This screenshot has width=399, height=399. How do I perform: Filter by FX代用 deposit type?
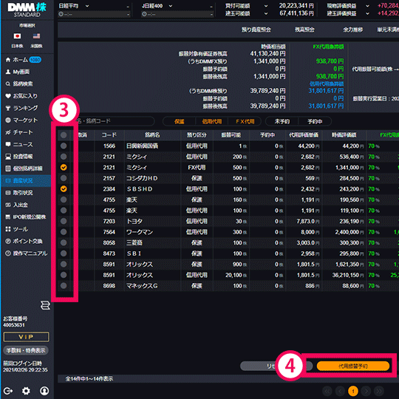(x=245, y=121)
